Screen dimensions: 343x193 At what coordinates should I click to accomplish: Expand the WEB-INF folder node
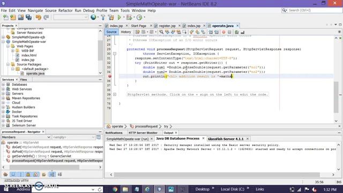click(x=13, y=51)
